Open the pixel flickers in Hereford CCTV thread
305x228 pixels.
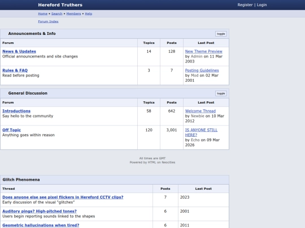click(x=63, y=197)
